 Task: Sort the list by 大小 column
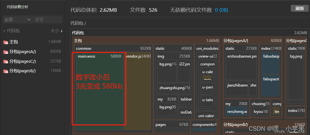pyautogui.click(x=56, y=31)
